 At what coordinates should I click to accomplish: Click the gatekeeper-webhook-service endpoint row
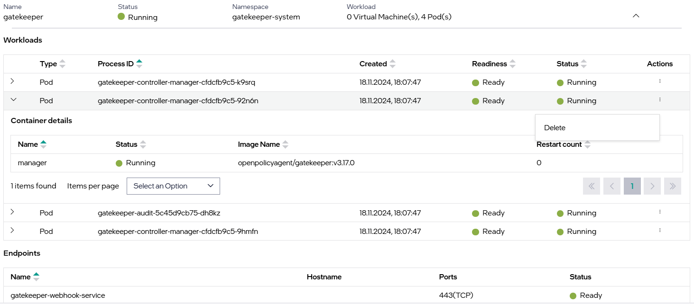point(58,295)
